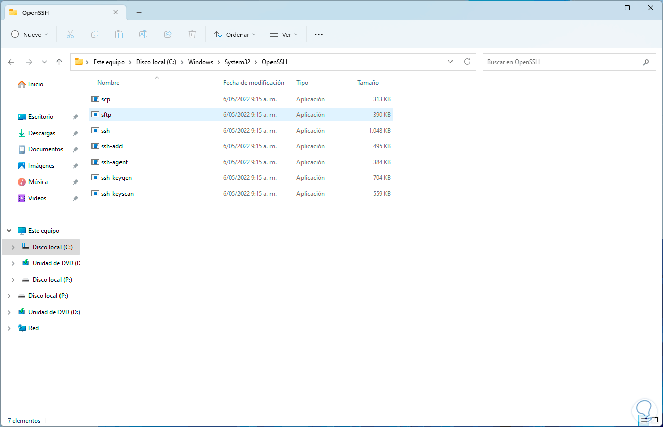Click System32 in the address breadcrumb
The width and height of the screenshot is (663, 427).
pyautogui.click(x=237, y=62)
